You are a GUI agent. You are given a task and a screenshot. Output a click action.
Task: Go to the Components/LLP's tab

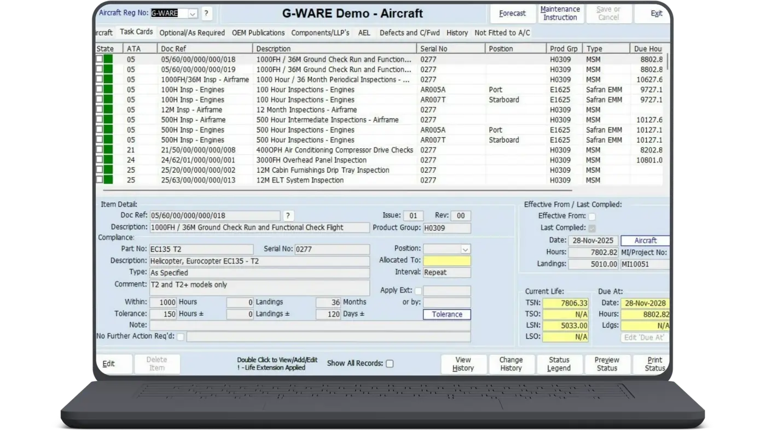click(320, 33)
